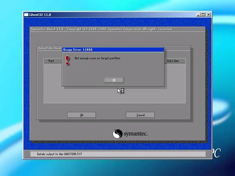Click 'Not enough room on target partition' text
The image size is (235, 176).
[x=98, y=58]
